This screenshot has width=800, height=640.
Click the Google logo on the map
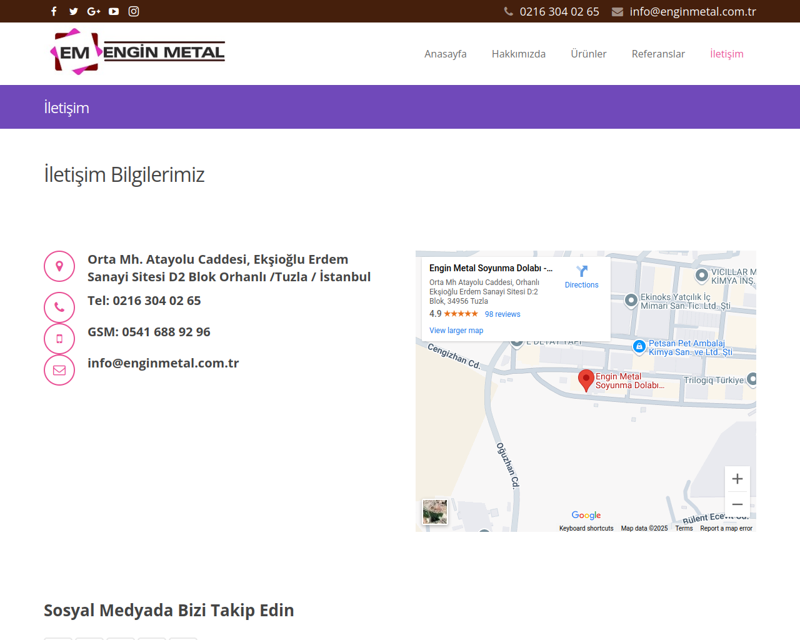click(x=586, y=515)
